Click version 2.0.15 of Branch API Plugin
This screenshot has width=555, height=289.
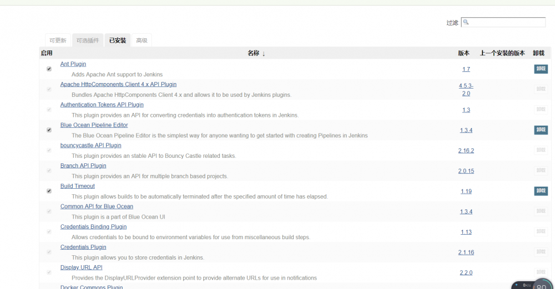coord(466,171)
